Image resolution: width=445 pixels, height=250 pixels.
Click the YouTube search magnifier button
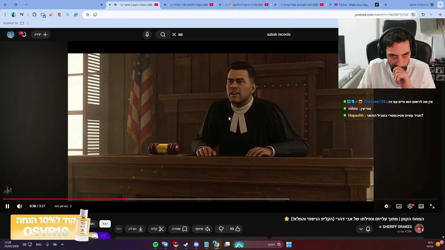(x=163, y=34)
